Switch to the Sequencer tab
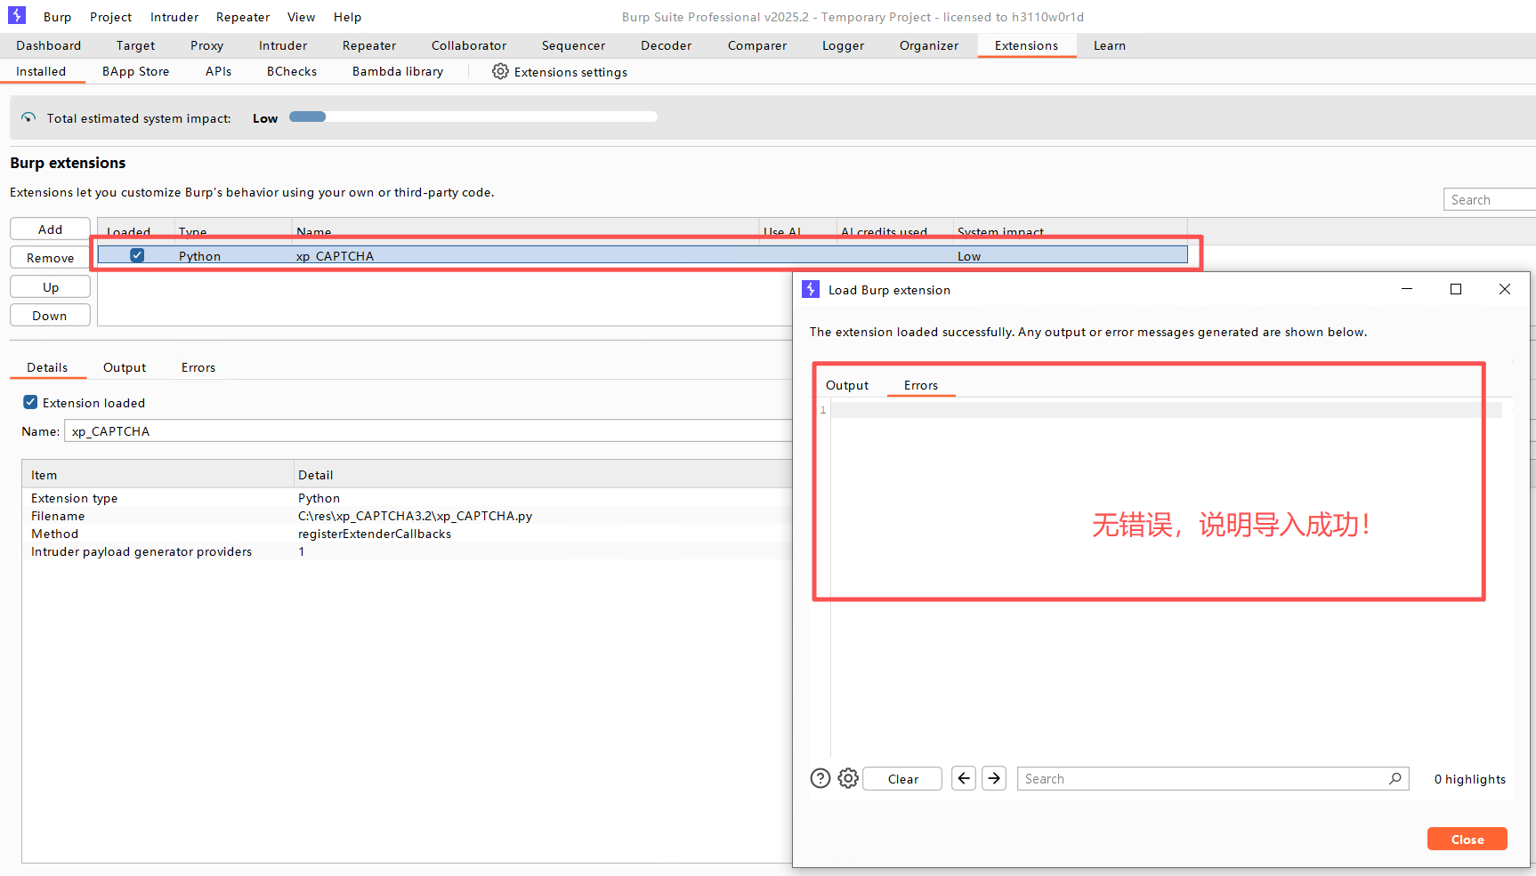The height and width of the screenshot is (876, 1536). pyautogui.click(x=573, y=45)
